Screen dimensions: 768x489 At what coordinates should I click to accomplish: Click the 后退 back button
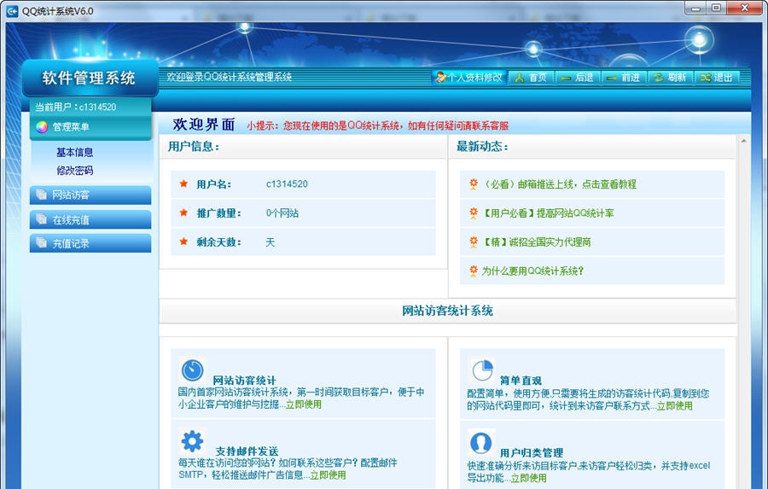tap(578, 78)
